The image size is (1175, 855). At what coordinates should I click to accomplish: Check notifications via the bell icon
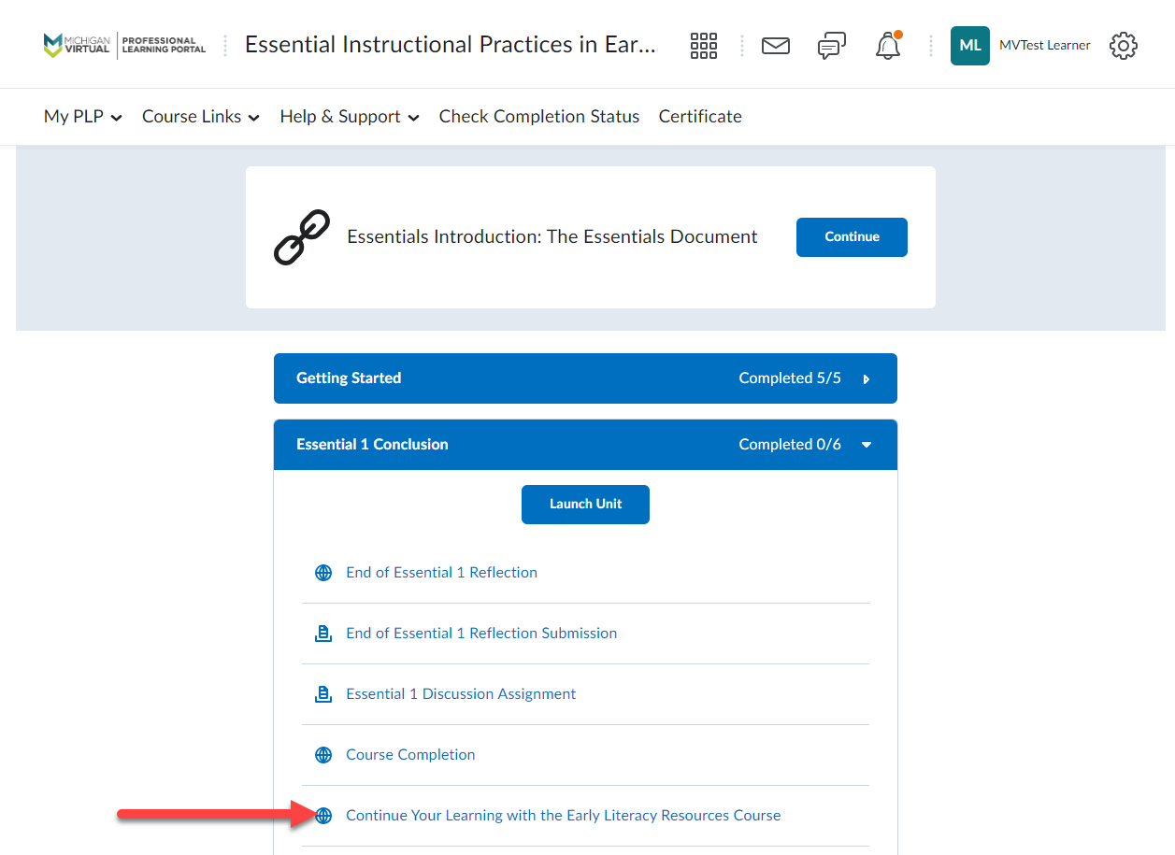[x=887, y=45]
